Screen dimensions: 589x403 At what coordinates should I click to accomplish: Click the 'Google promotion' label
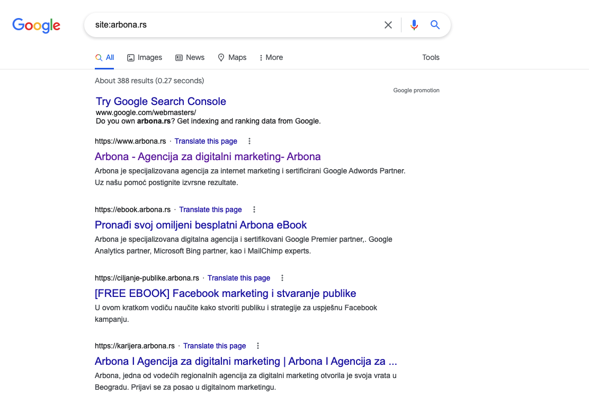tap(416, 90)
